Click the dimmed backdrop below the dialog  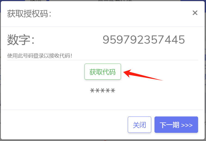click(103, 140)
